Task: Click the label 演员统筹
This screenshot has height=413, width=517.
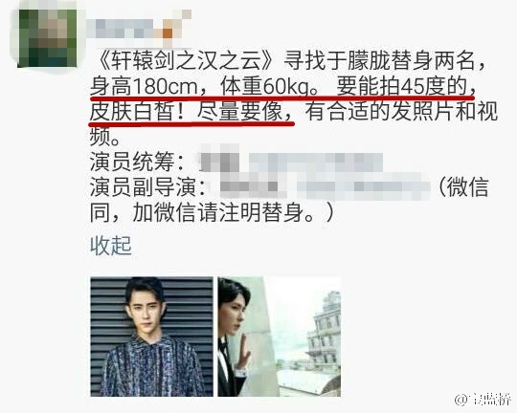Action: coord(132,162)
